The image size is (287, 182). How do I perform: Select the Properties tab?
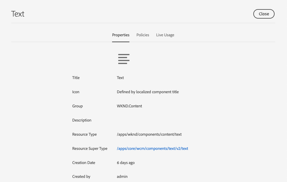point(121,35)
